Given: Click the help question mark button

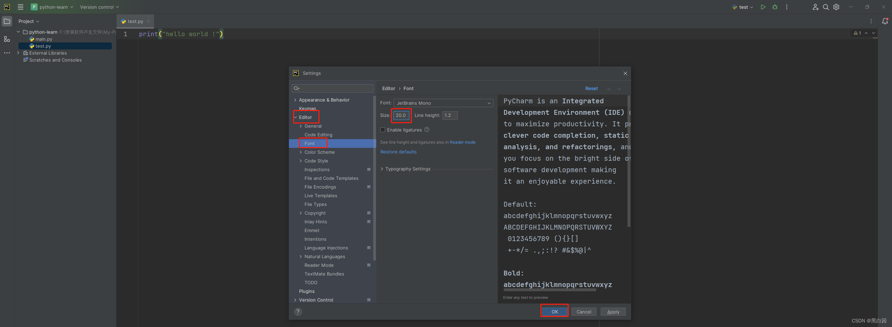Looking at the screenshot, I should click(298, 312).
